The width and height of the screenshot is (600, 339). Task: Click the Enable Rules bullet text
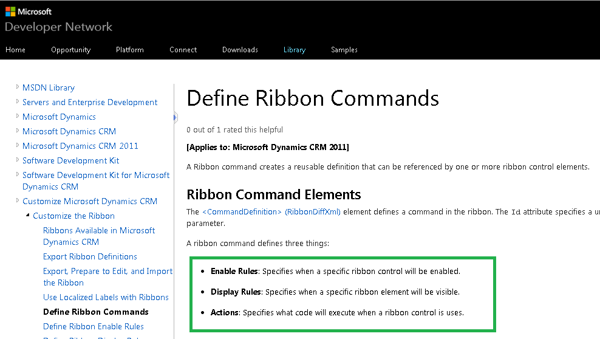335,272
